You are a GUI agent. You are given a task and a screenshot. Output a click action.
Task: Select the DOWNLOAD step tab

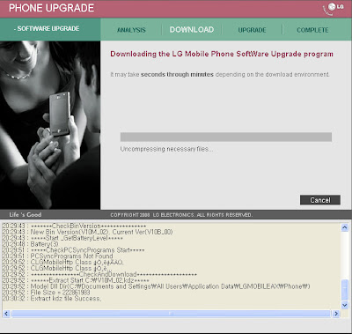pos(192,30)
